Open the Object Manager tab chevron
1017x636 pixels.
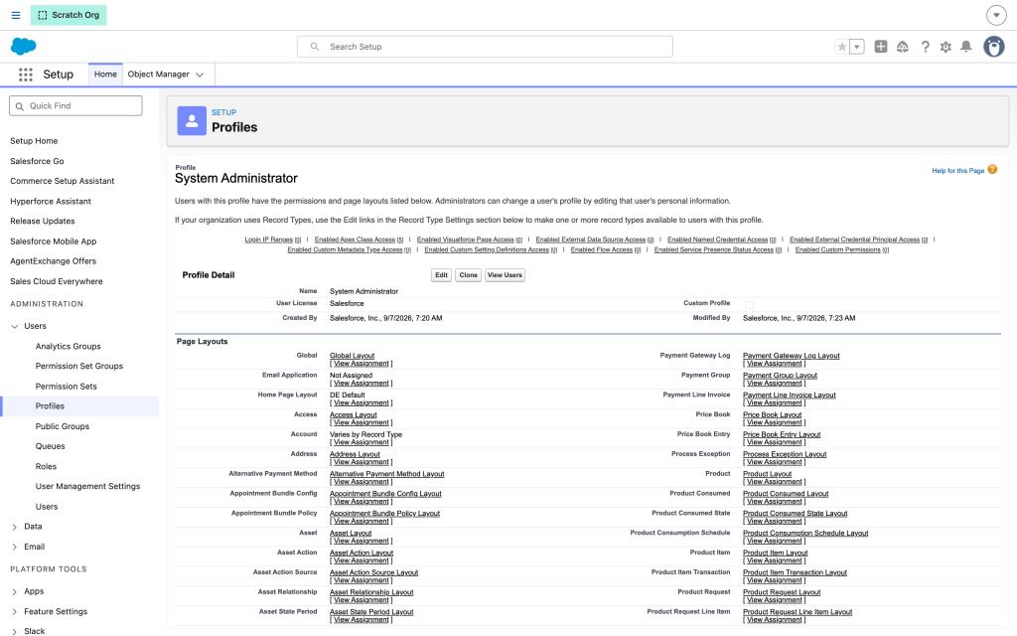click(200, 75)
